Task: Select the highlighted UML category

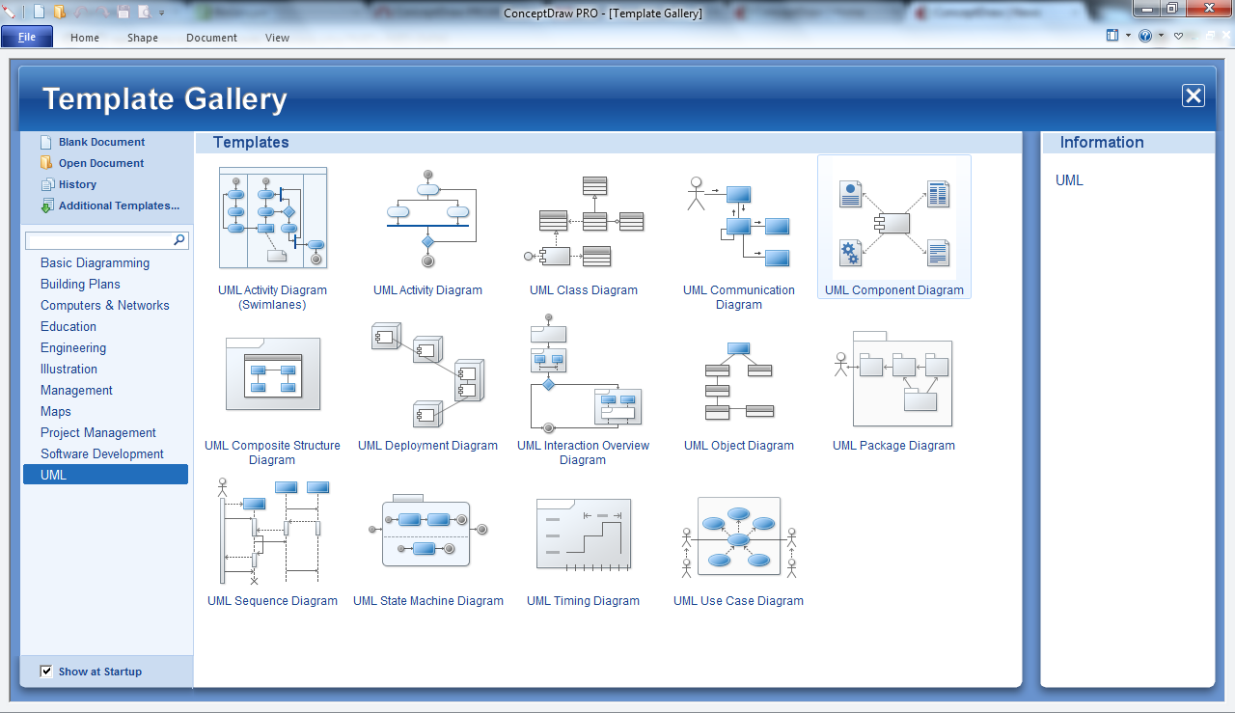Action: 105,475
